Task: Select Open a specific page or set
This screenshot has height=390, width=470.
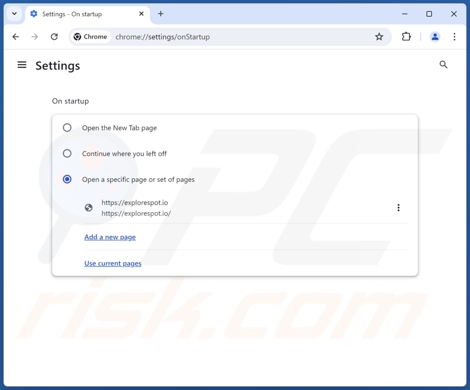Action: click(67, 179)
